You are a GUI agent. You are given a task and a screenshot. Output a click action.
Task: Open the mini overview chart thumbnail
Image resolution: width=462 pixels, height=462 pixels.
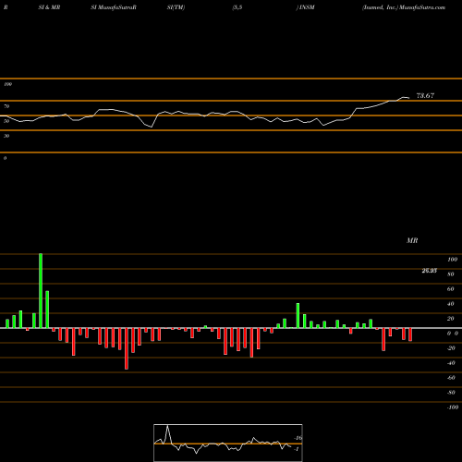(228, 443)
